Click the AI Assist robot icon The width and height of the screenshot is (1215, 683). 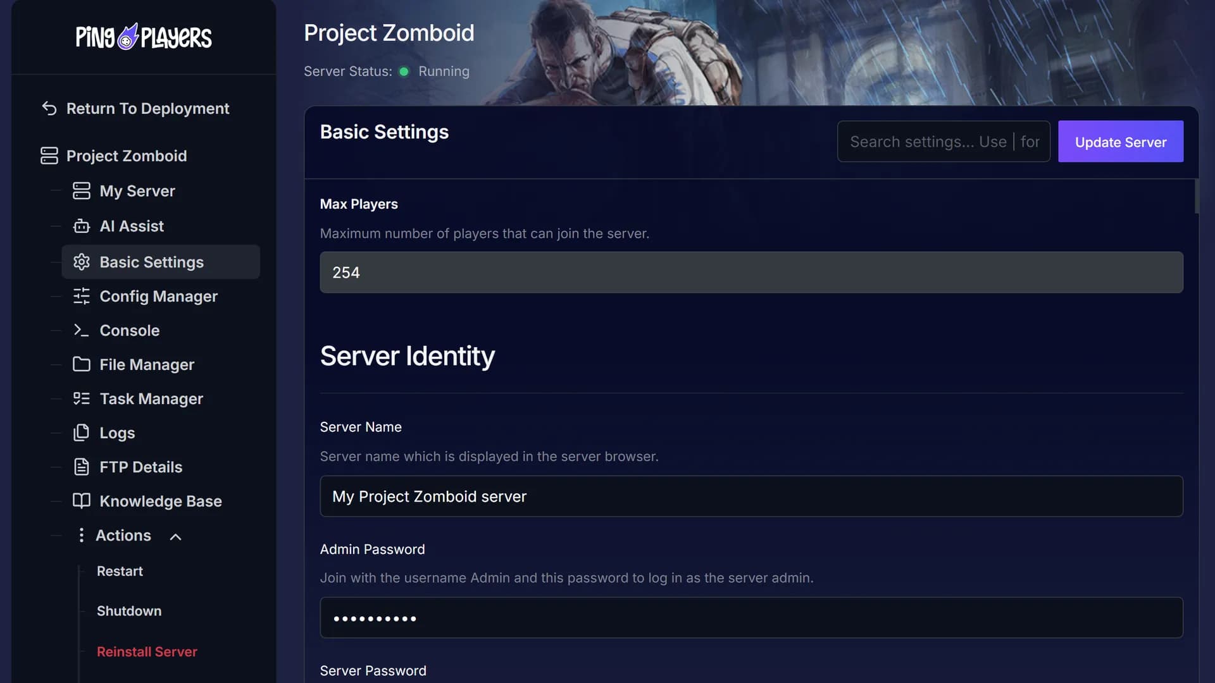pos(82,226)
